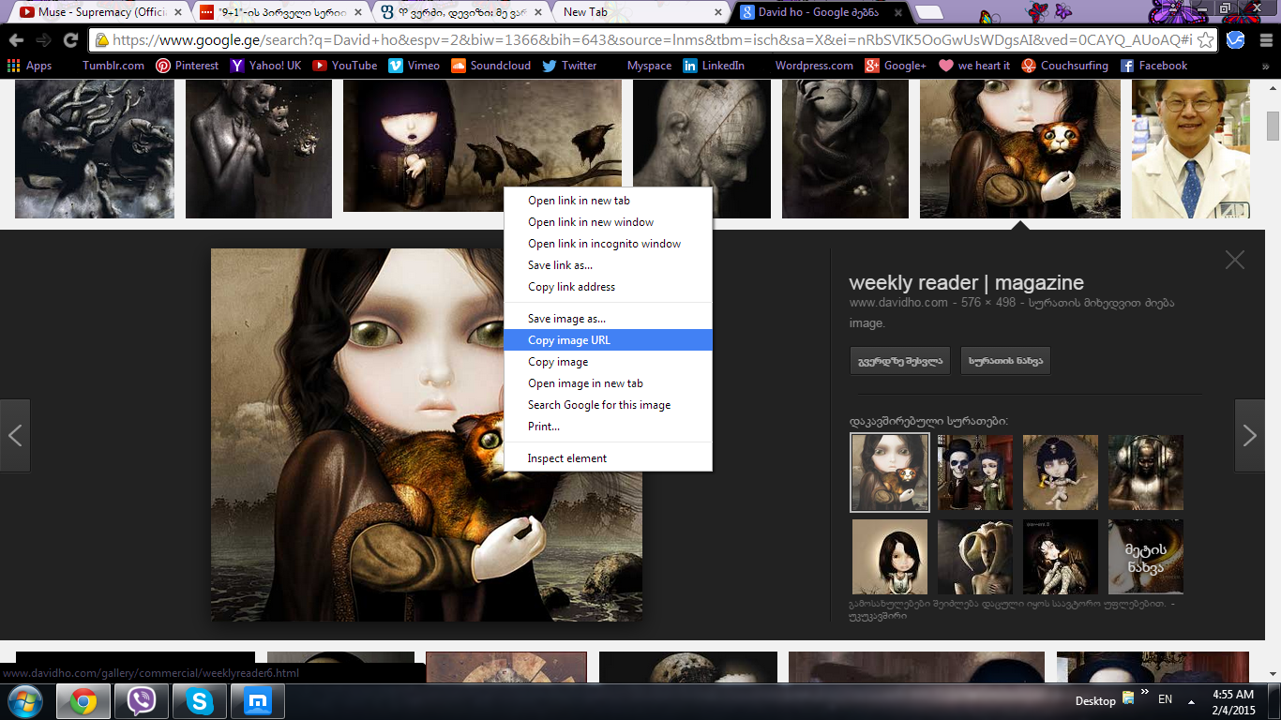This screenshot has width=1281, height=720.
Task: Select Copy link address
Action: (x=608, y=287)
